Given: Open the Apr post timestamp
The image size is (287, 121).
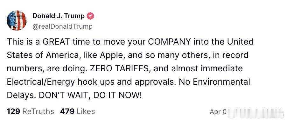Looking at the screenshot, I should coord(218,112).
